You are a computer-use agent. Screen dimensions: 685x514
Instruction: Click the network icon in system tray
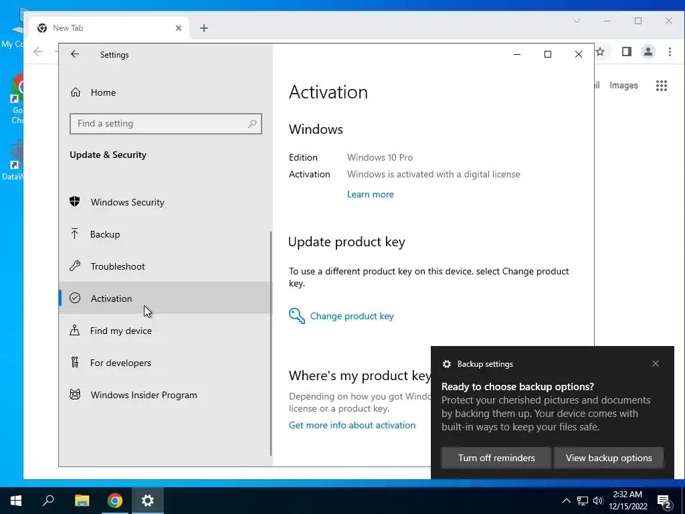(583, 501)
